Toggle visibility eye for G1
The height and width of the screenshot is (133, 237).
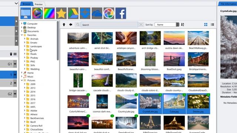pos(15,64)
